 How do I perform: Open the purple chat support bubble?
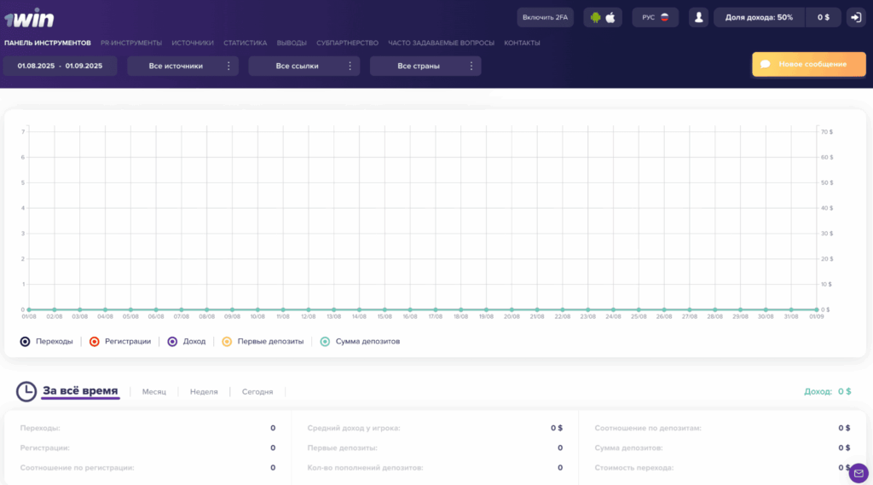pyautogui.click(x=858, y=472)
